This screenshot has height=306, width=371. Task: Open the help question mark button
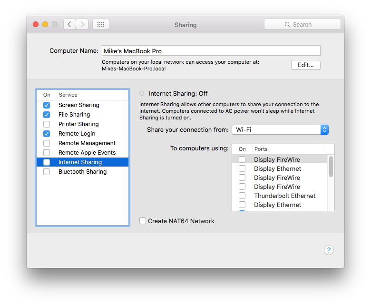coord(329,250)
